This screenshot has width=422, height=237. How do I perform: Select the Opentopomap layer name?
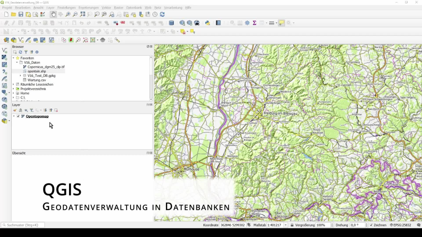click(x=37, y=116)
